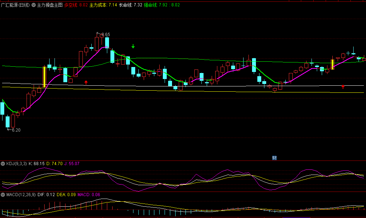
Task: Click the 强命线 indicator label
Action: pos(151,5)
